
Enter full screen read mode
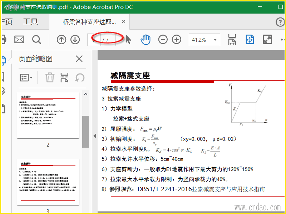pyautogui.click(x=267, y=40)
